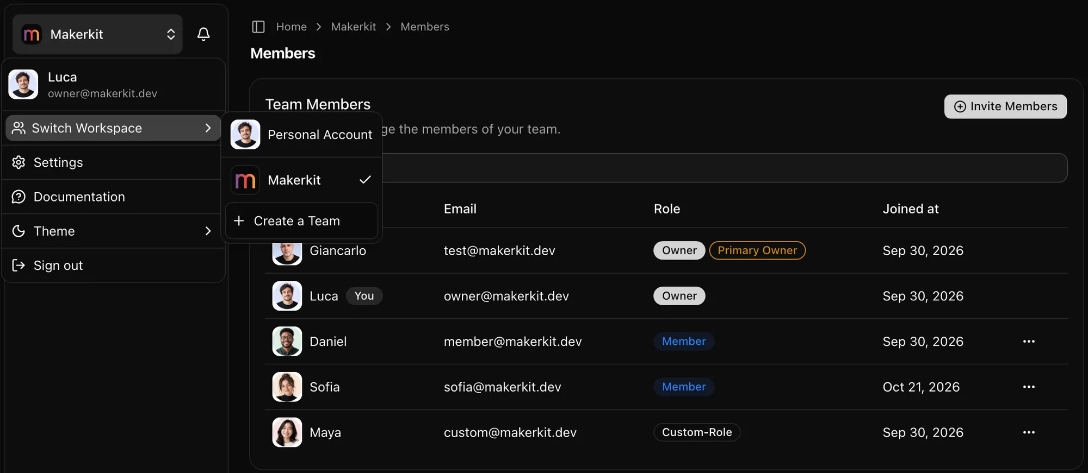Click email member@makerkit.dev
This screenshot has height=473, width=1088.
[x=513, y=342]
